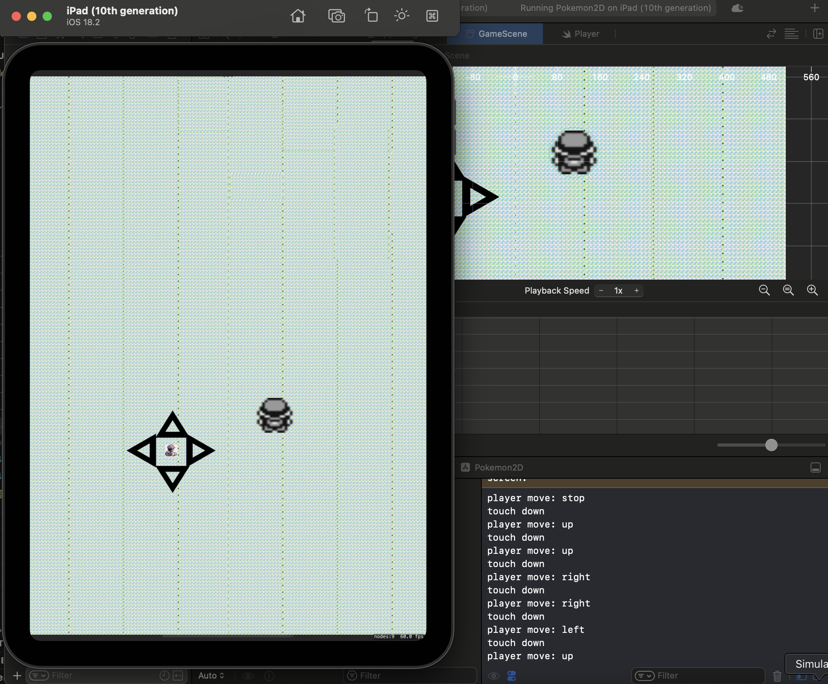Switch to the Player tab
The height and width of the screenshot is (684, 828).
click(x=581, y=34)
